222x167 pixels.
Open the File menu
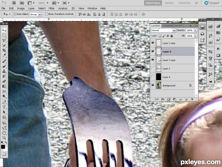pyautogui.click(x=3, y=9)
